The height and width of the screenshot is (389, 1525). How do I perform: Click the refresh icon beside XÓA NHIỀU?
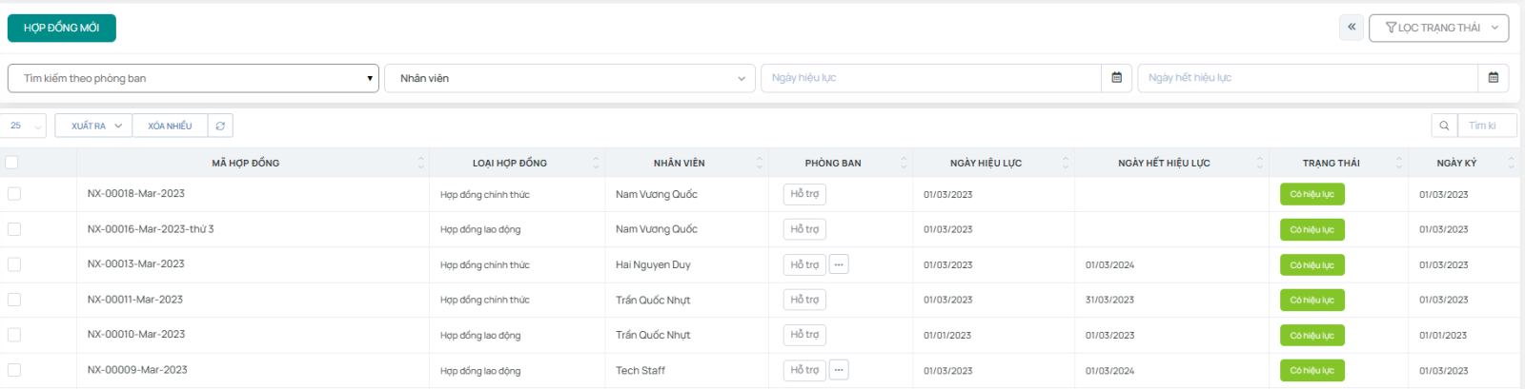(x=220, y=126)
